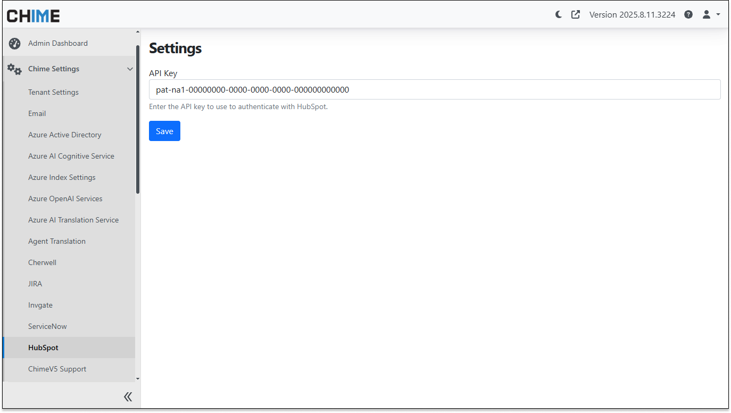Click the Chime Settings gears icon
Image resolution: width=731 pixels, height=413 pixels.
(x=14, y=69)
